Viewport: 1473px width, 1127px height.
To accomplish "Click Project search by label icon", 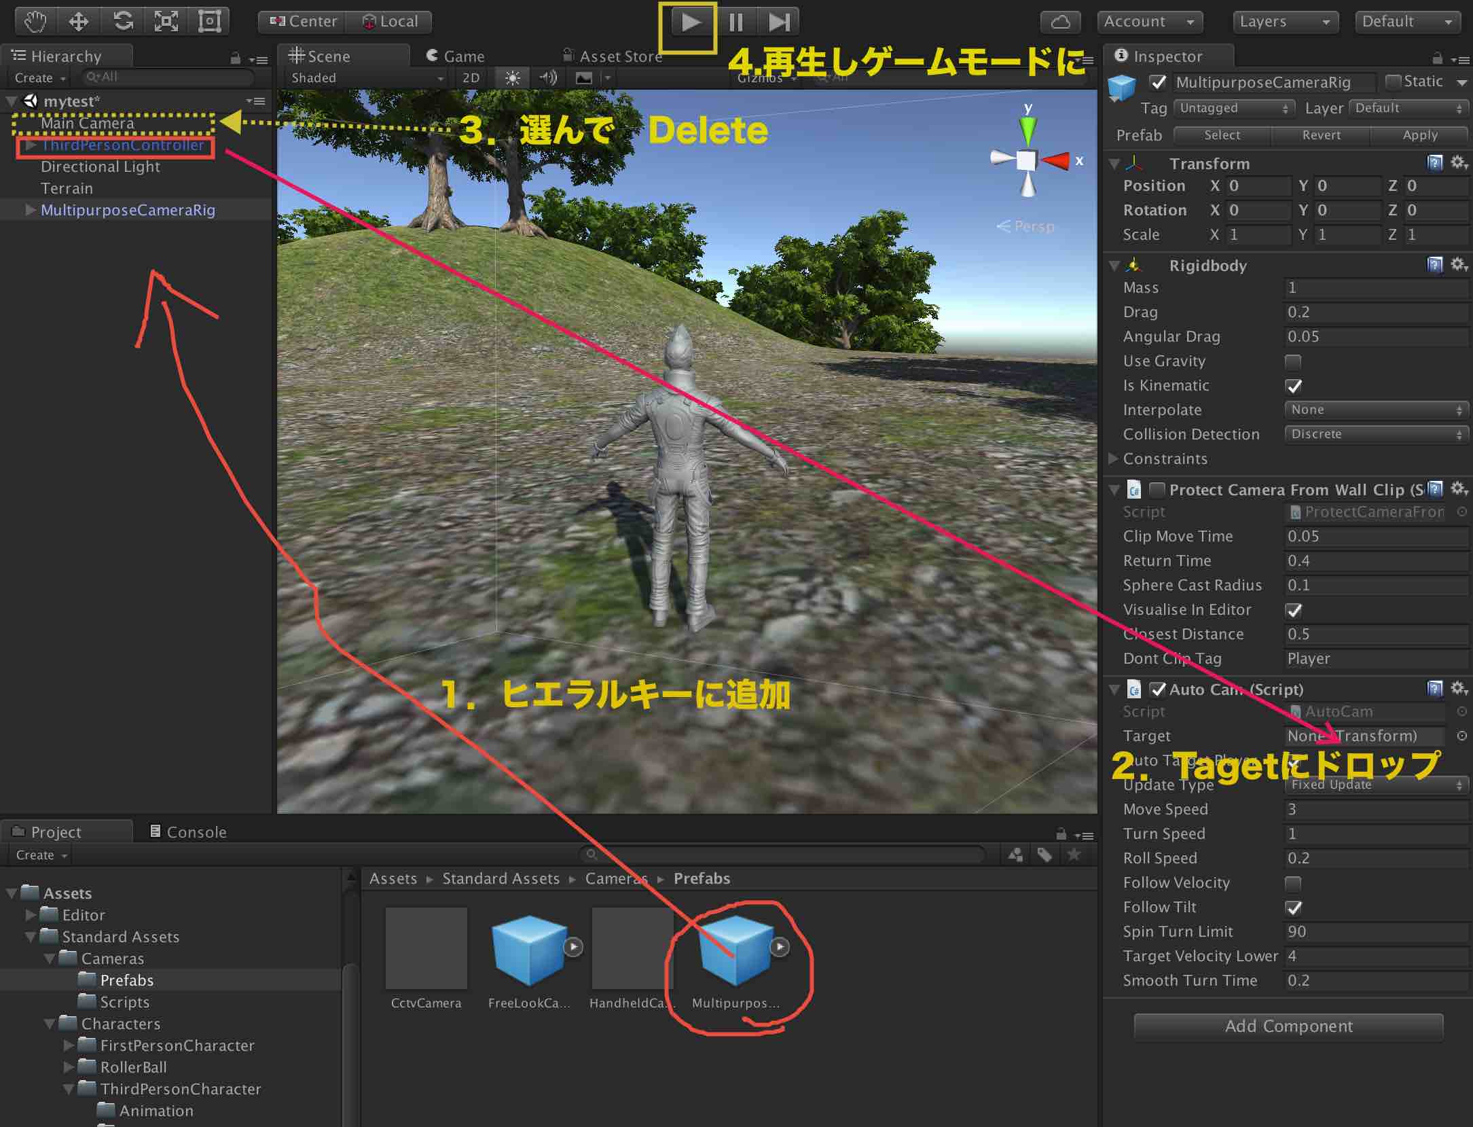I will click(1044, 855).
